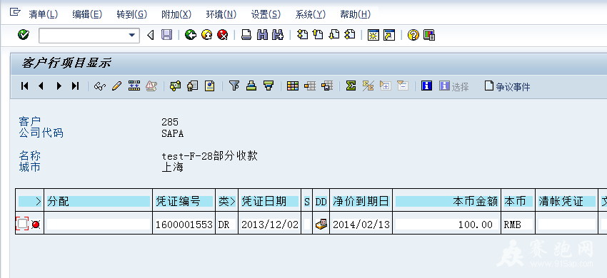Screen dimensions: 607x278
Task: Click the Save floppy disk icon
Action: click(166, 35)
